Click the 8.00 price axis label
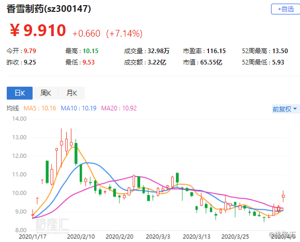This screenshot has width=300, height=242. coord(21,230)
